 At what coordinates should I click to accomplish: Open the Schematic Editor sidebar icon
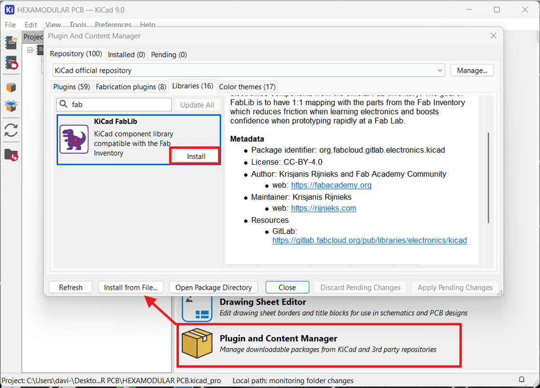tap(11, 43)
